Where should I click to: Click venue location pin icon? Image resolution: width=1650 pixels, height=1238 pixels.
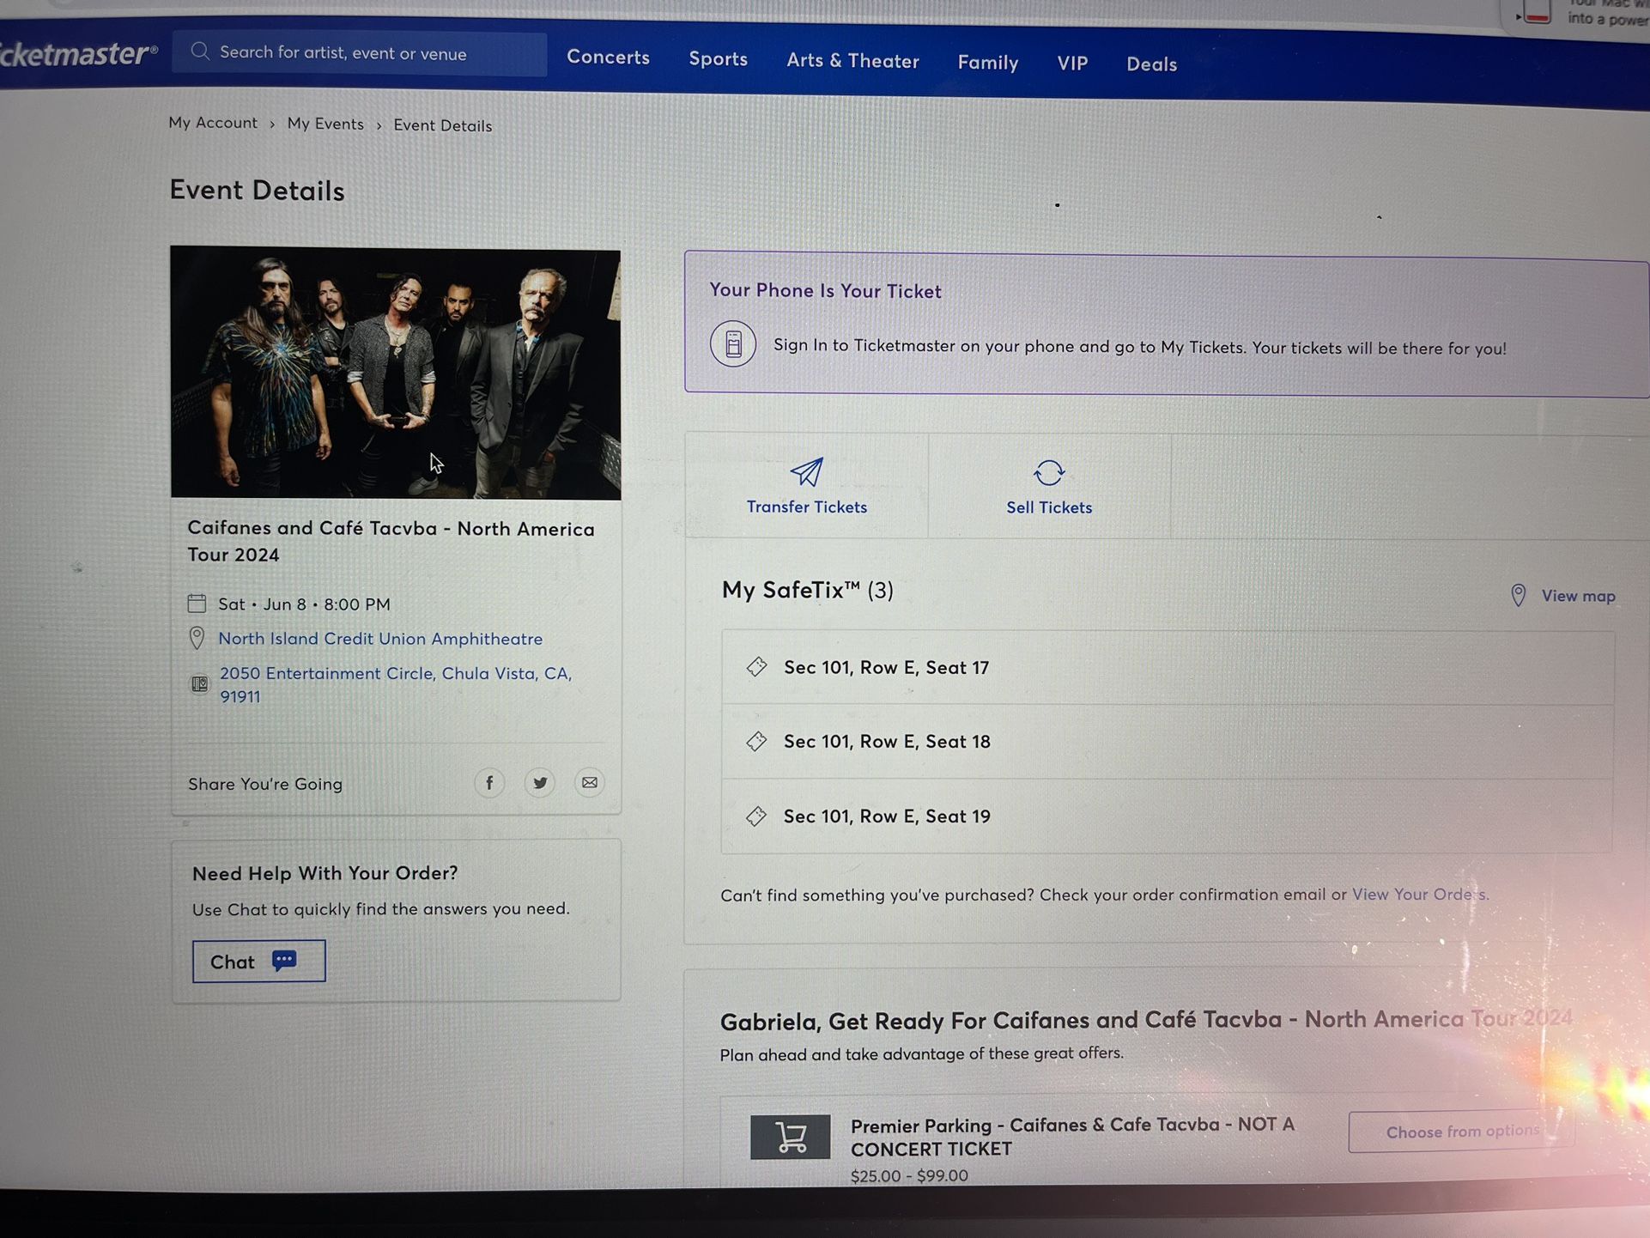click(197, 638)
